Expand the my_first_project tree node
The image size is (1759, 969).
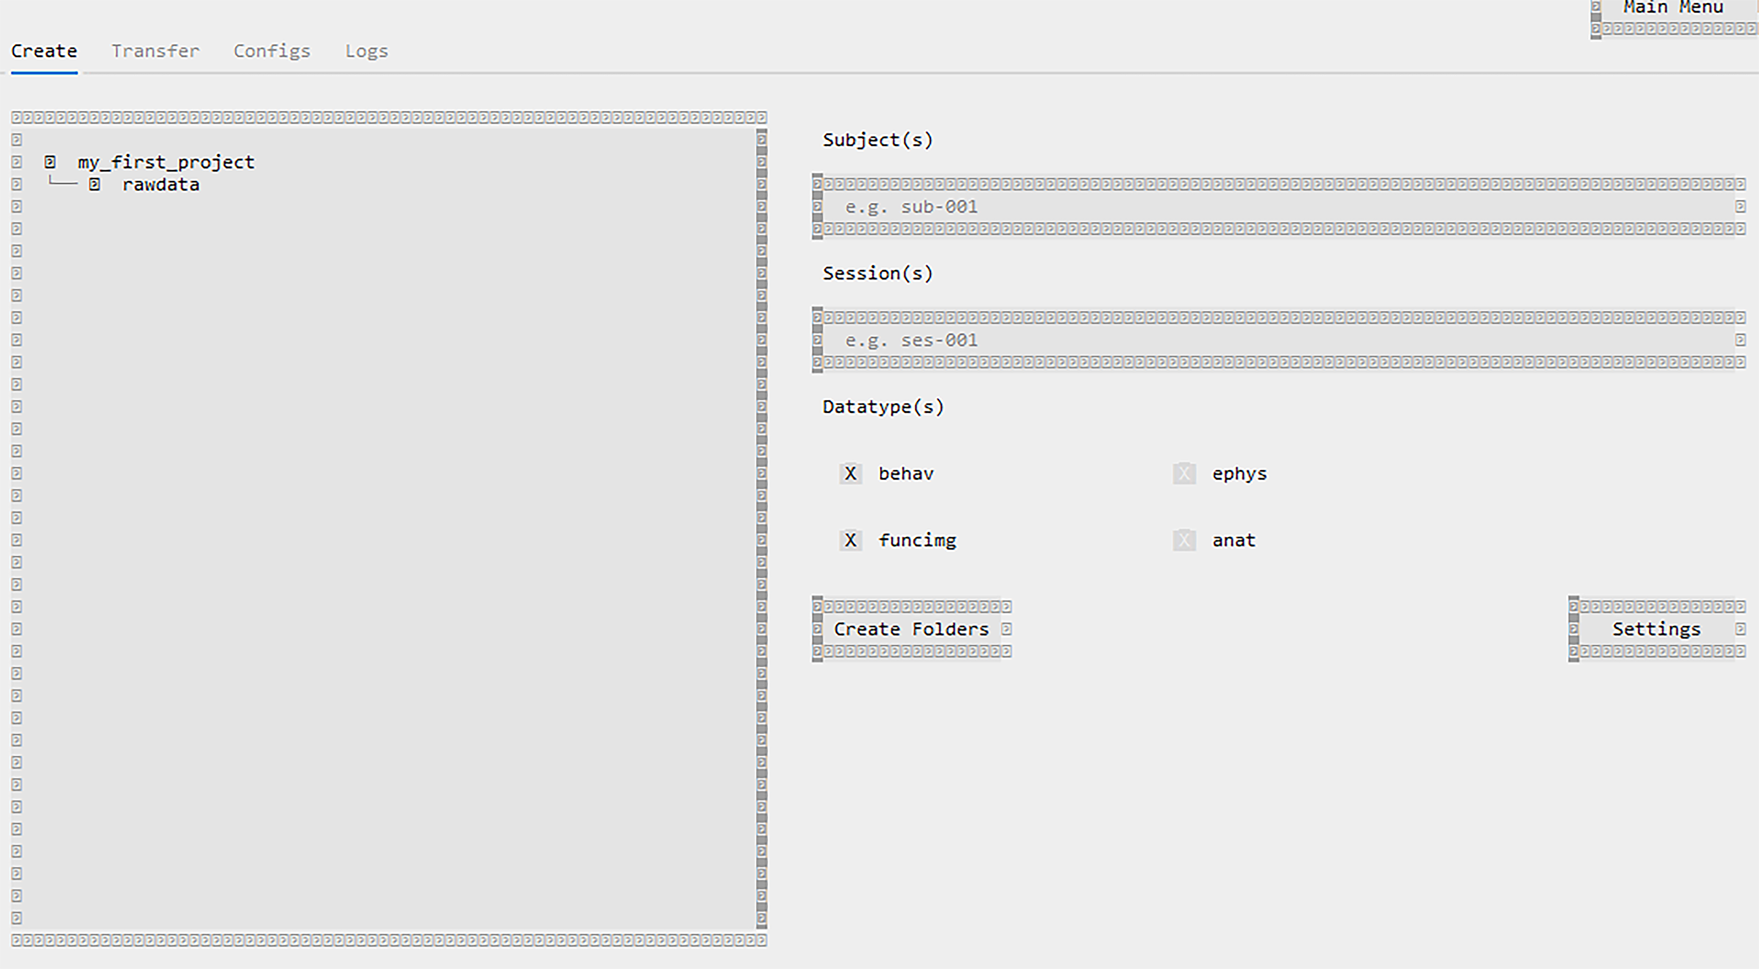pos(165,162)
